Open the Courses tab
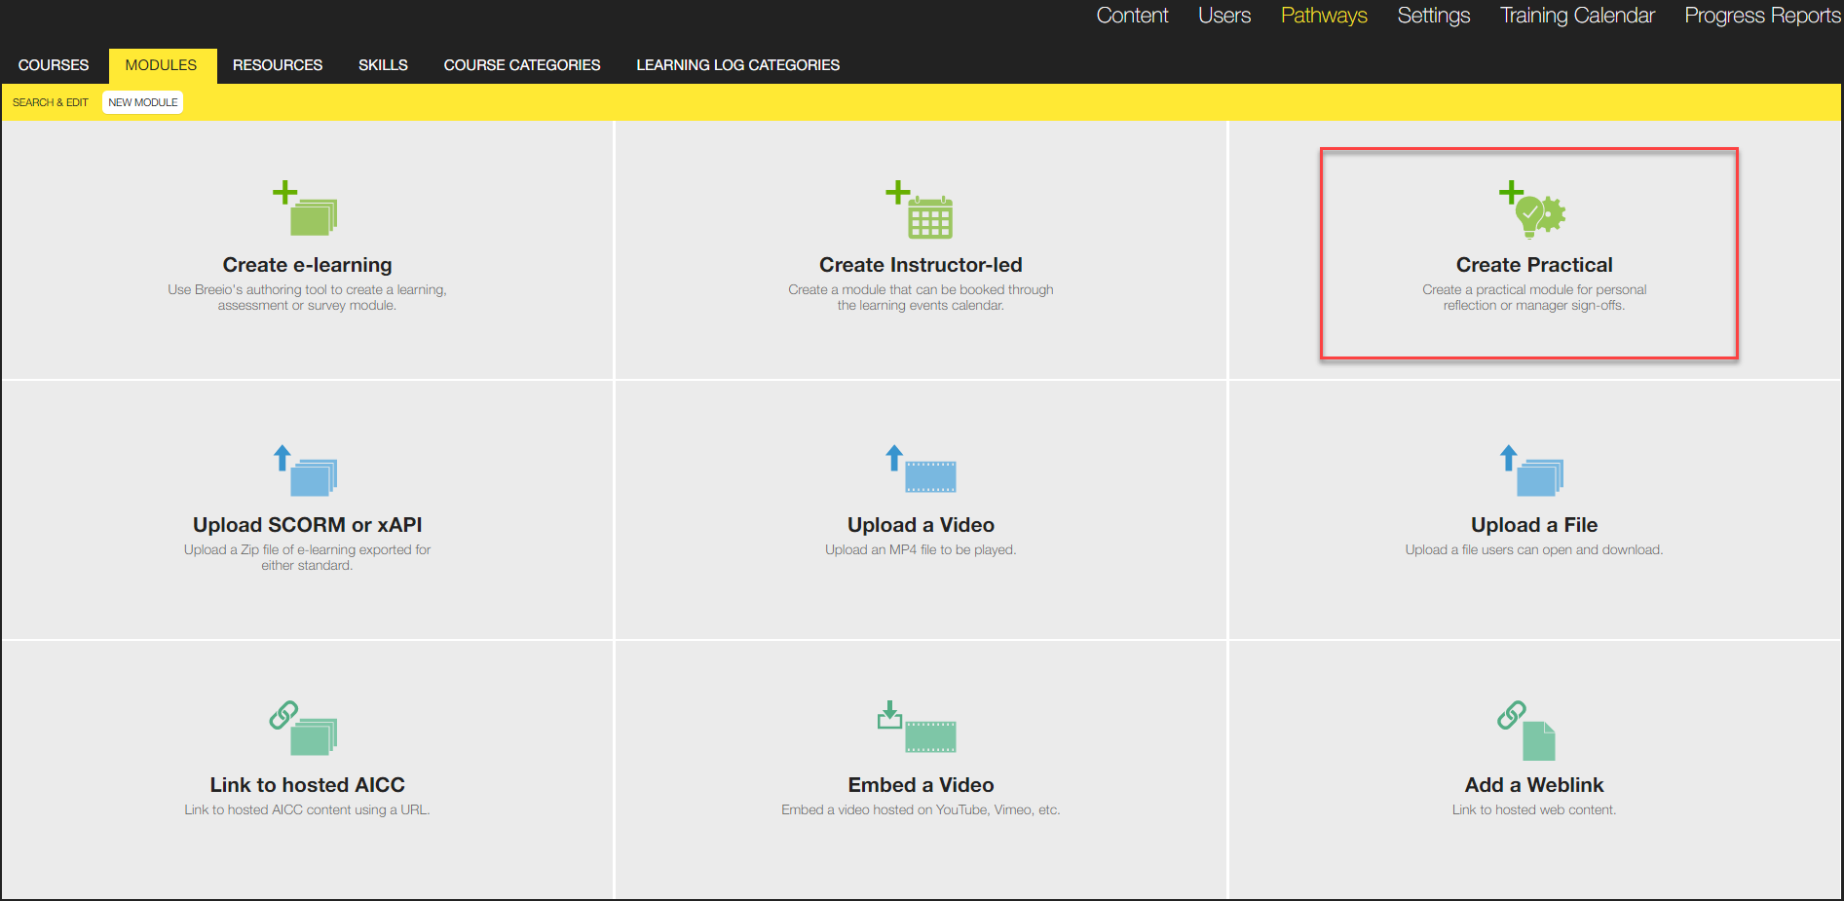1844x901 pixels. tap(54, 65)
